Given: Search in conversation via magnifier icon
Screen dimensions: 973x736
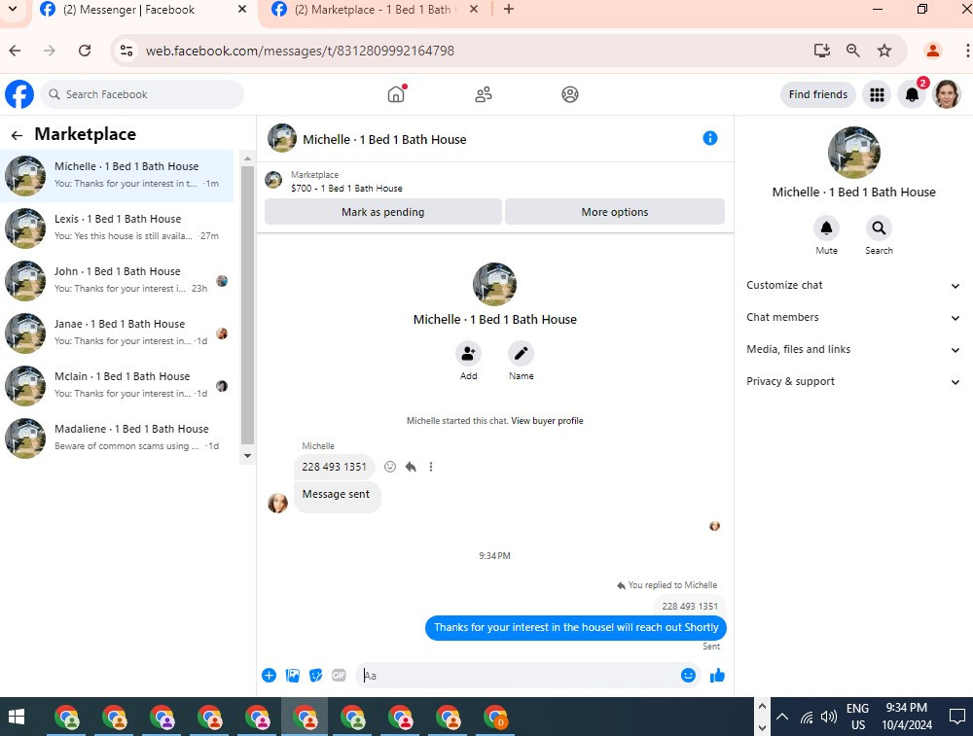Looking at the screenshot, I should 879,228.
